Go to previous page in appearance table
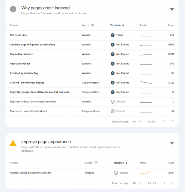The image size is (185, 192). [164, 183]
